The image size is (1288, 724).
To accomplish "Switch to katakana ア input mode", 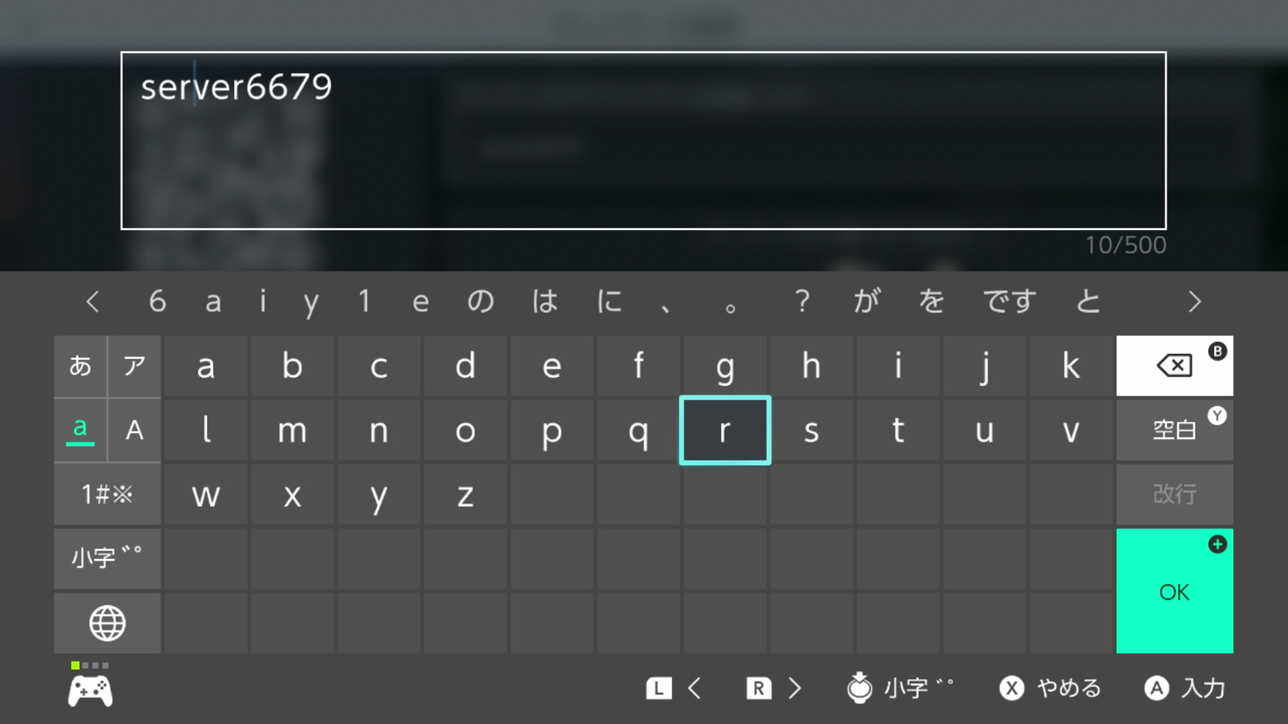I will (134, 366).
